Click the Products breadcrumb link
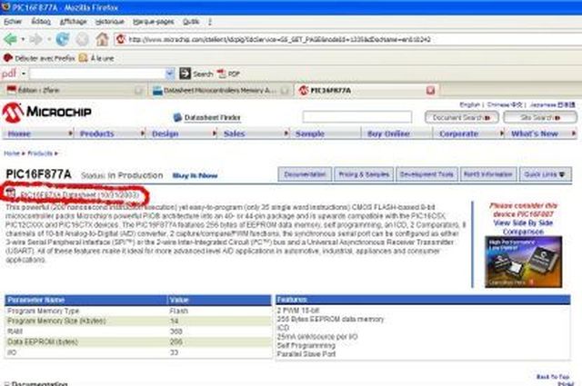Screen dimensions: 582x386 click(40, 153)
